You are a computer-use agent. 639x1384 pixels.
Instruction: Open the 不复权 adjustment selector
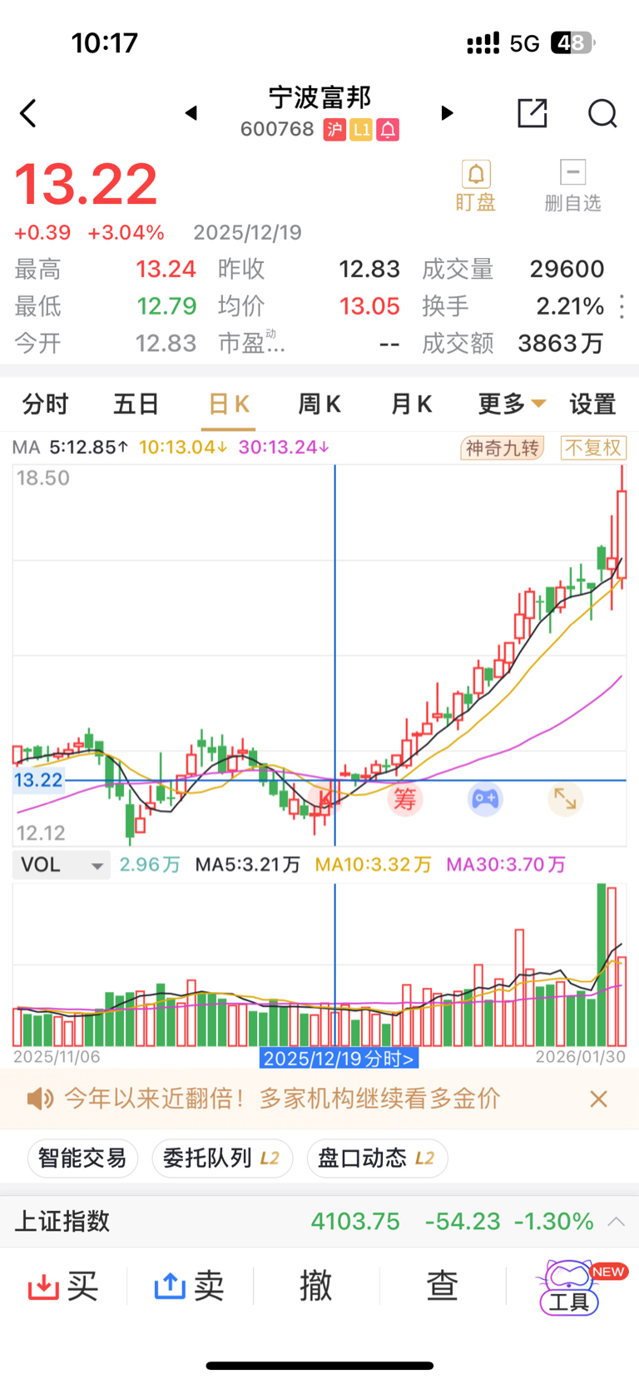[x=593, y=449]
